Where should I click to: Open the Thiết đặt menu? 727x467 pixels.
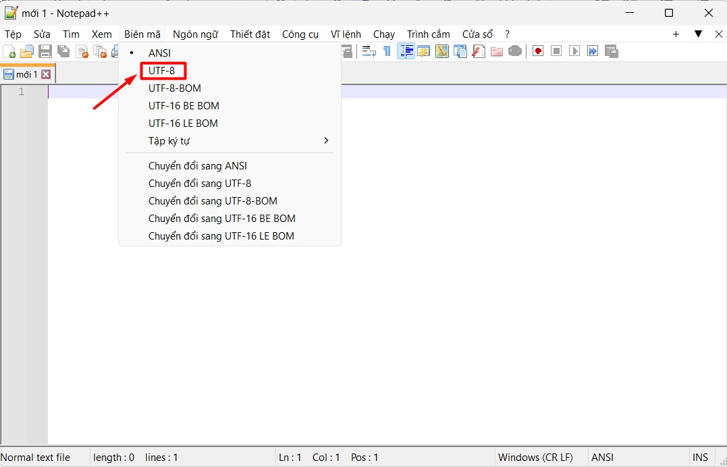(x=250, y=34)
